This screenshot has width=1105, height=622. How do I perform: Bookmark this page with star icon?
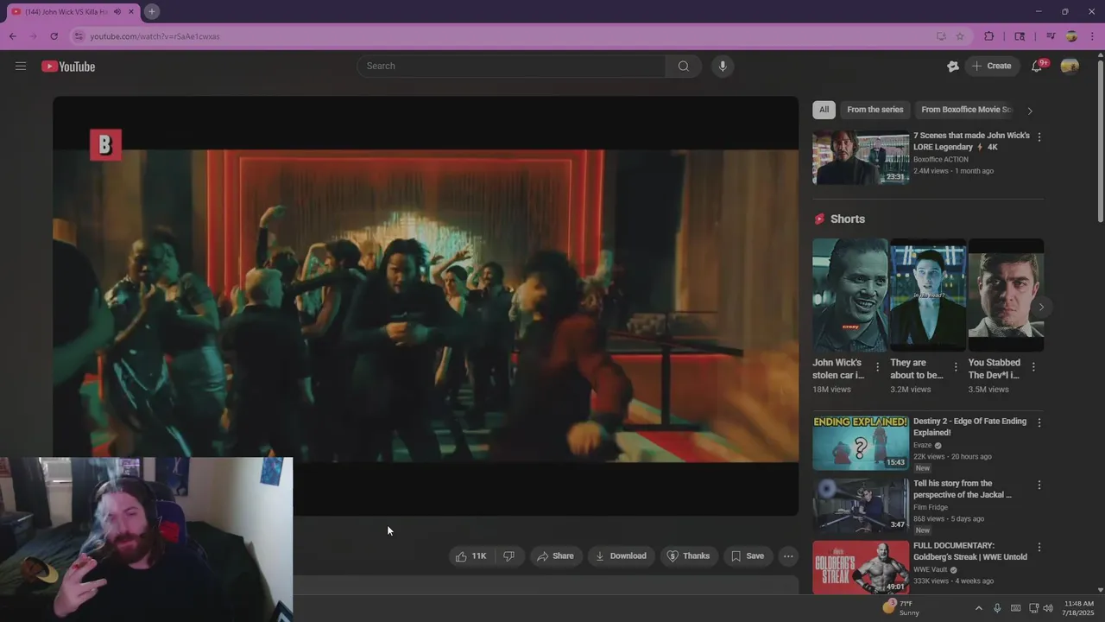click(960, 36)
